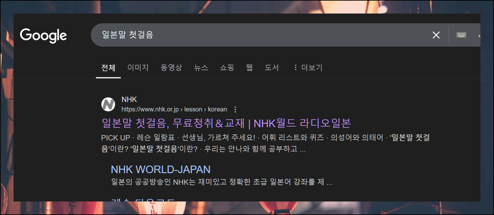Clear the search query with X icon
This screenshot has width=494, height=215.
[436, 35]
